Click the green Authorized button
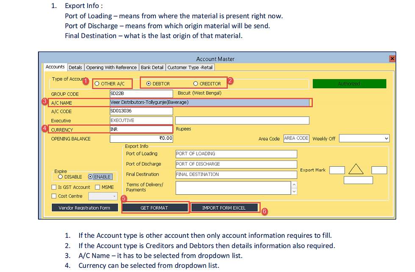The image size is (415, 272). pos(349,84)
